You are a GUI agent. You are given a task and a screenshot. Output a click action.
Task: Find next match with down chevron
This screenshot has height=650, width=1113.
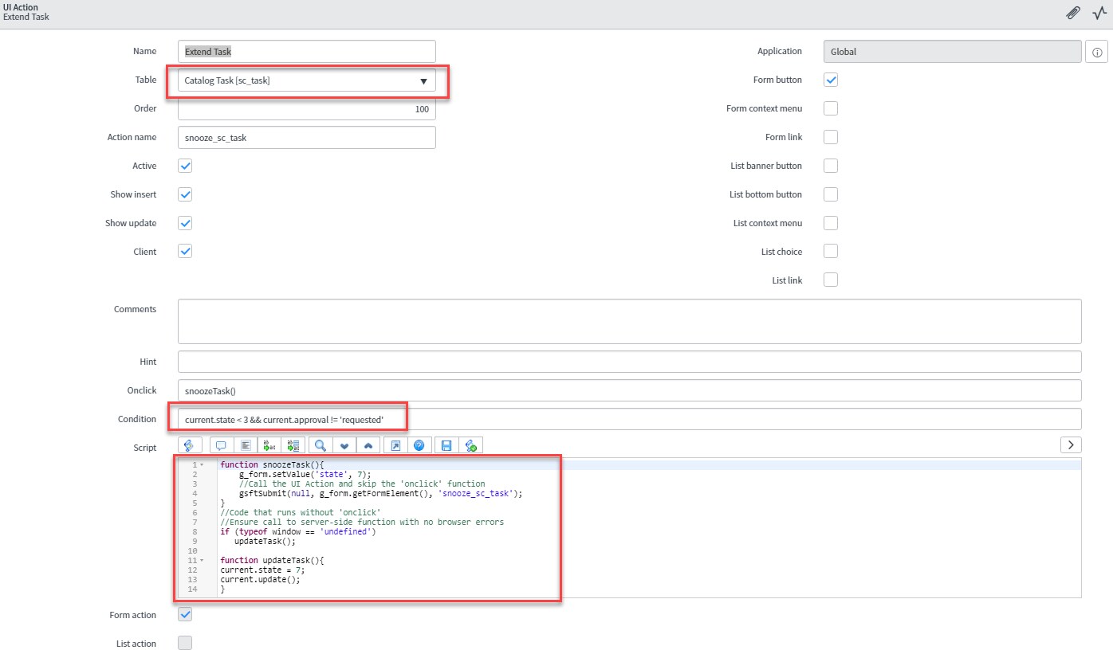click(x=344, y=445)
